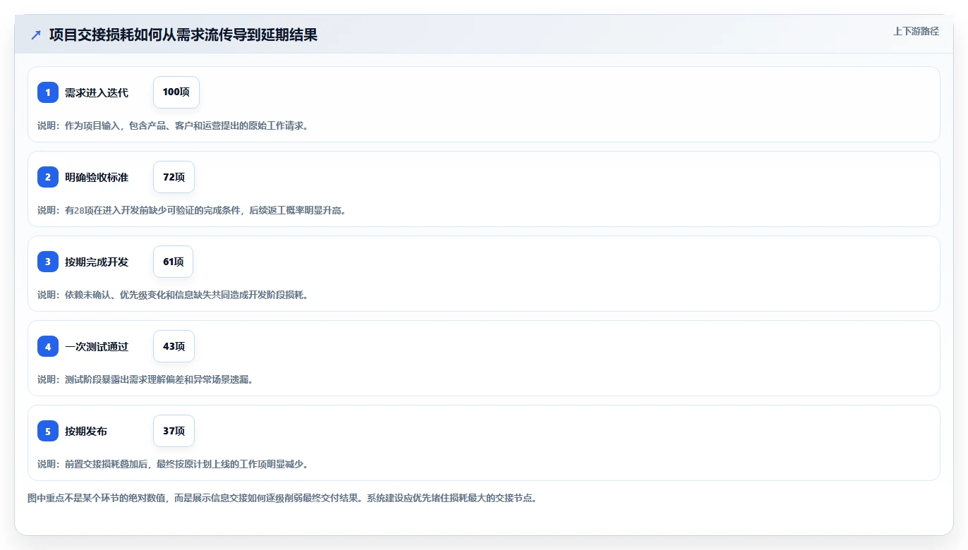This screenshot has height=550, width=968.
Task: Select step badge number 5
Action: [48, 431]
